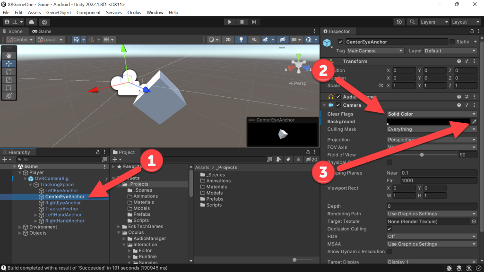Image resolution: width=484 pixels, height=272 pixels.
Task: Open the Undo History icon
Action: (x=399, y=22)
